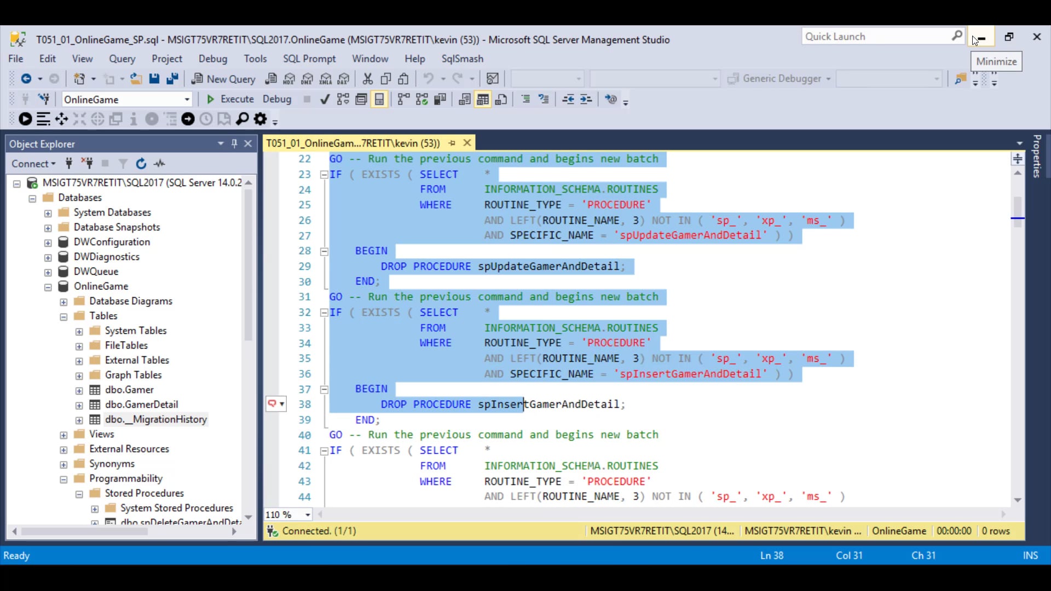This screenshot has height=591, width=1051.
Task: Click the MDX query icon
Action: pos(289,79)
